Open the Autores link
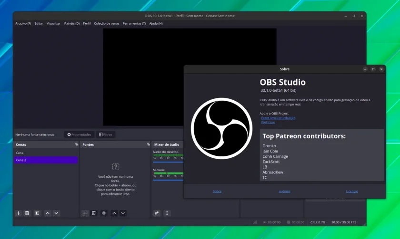 pos(284,191)
